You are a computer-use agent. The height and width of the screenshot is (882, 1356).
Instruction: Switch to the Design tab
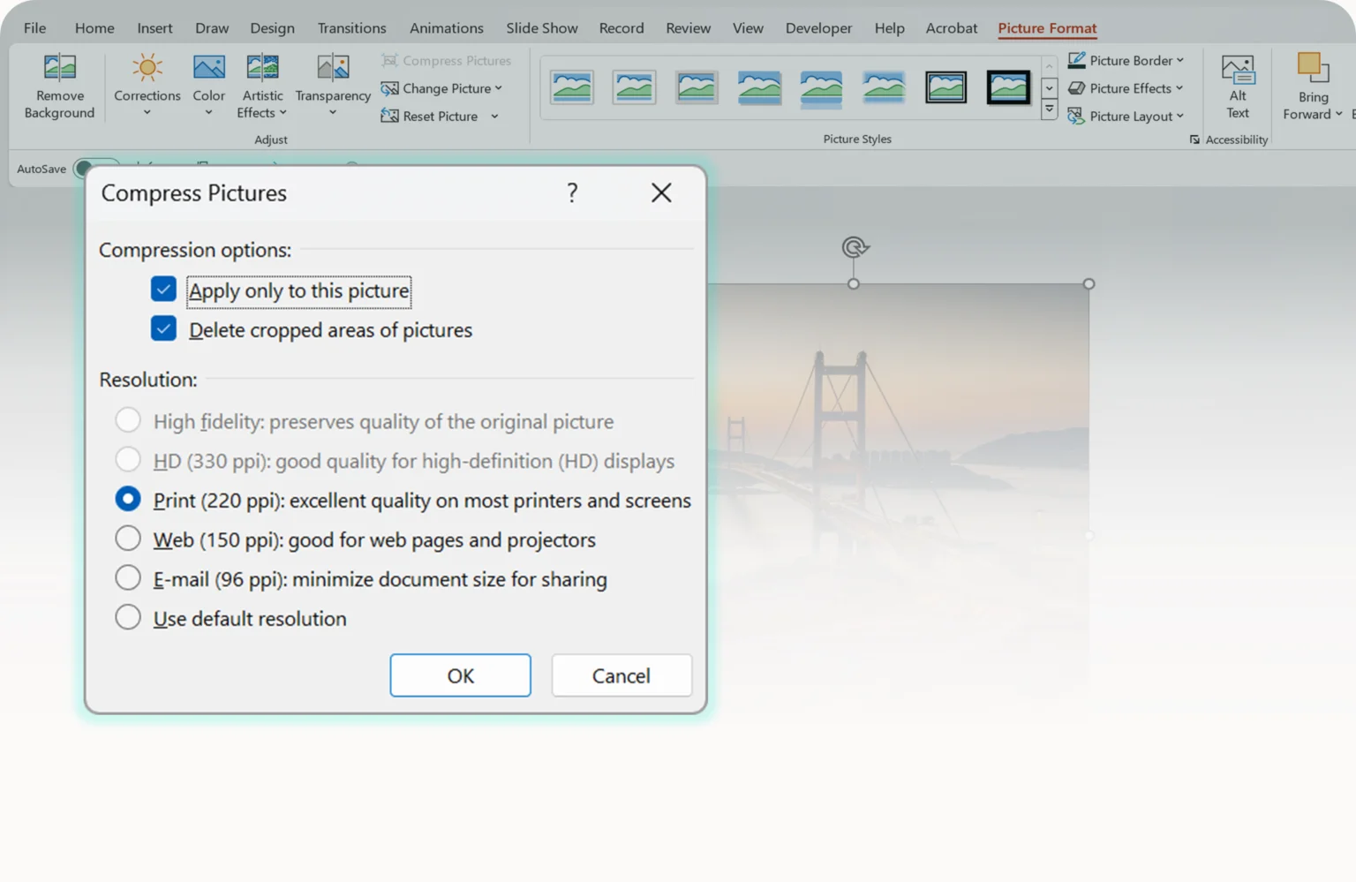pos(272,27)
